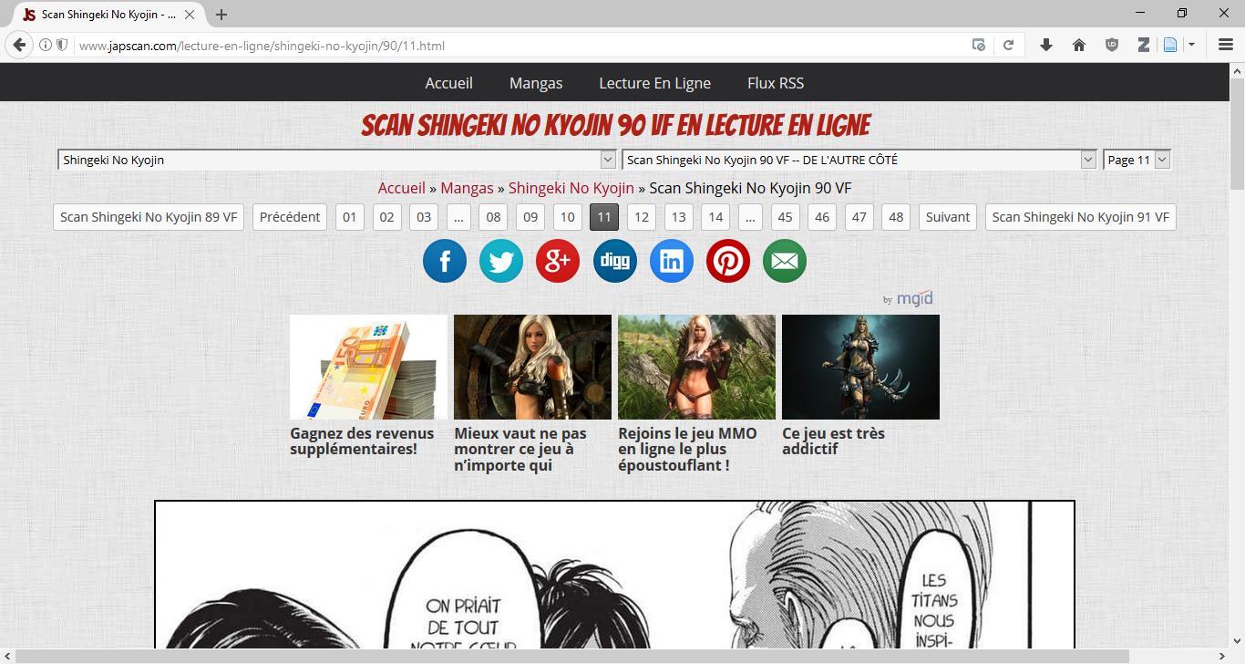Viewport: 1245px width, 664px height.
Task: Open Accueil in the top navigation
Action: (448, 83)
